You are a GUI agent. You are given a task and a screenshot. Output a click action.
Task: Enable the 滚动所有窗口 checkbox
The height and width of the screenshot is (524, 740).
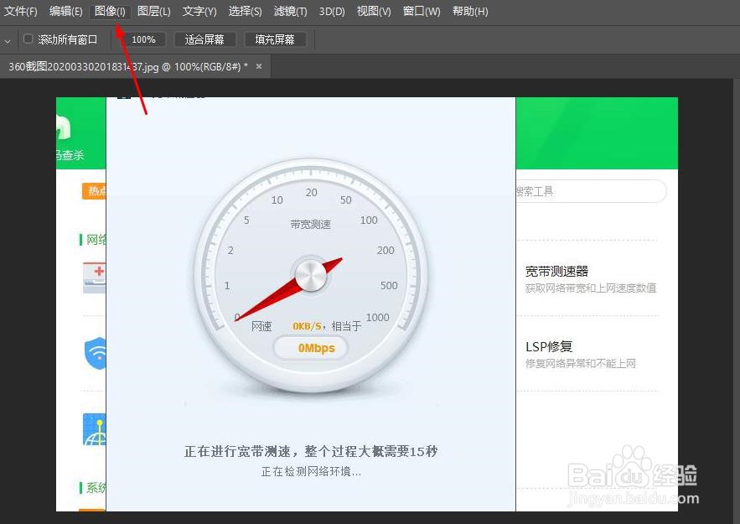tap(28, 39)
